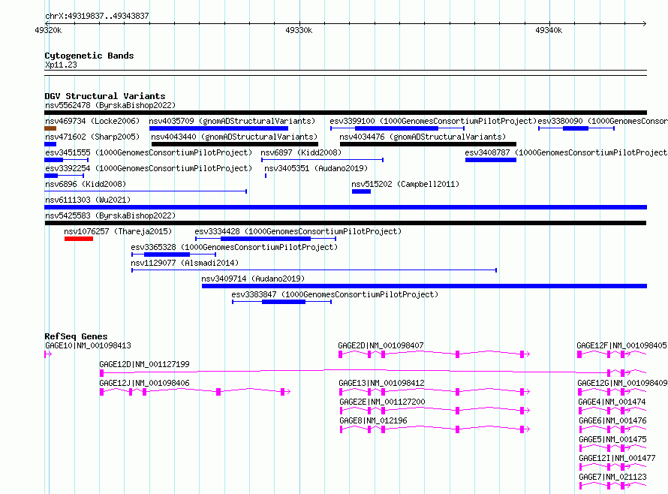The image size is (668, 494).
Task: Select the GAGE6|NM_001476 gene label
Action: 612,420
